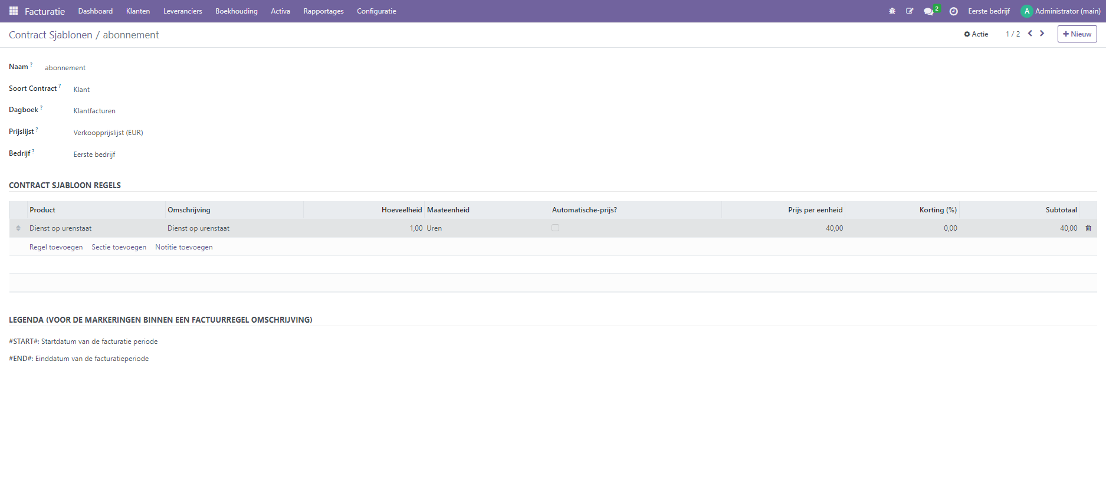Click the debug bug icon
This screenshot has height=489, width=1106.
tap(892, 11)
